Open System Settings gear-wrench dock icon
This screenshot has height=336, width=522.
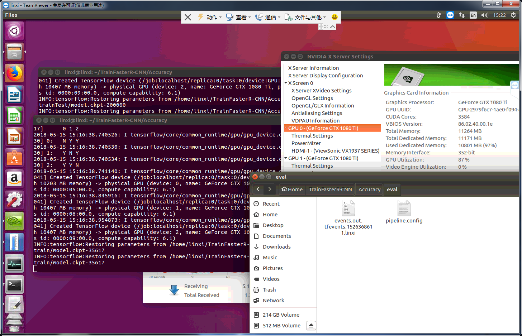14,200
